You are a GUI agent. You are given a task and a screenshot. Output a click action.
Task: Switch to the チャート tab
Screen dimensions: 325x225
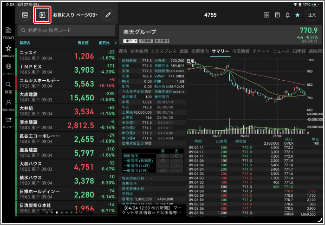(x=261, y=51)
